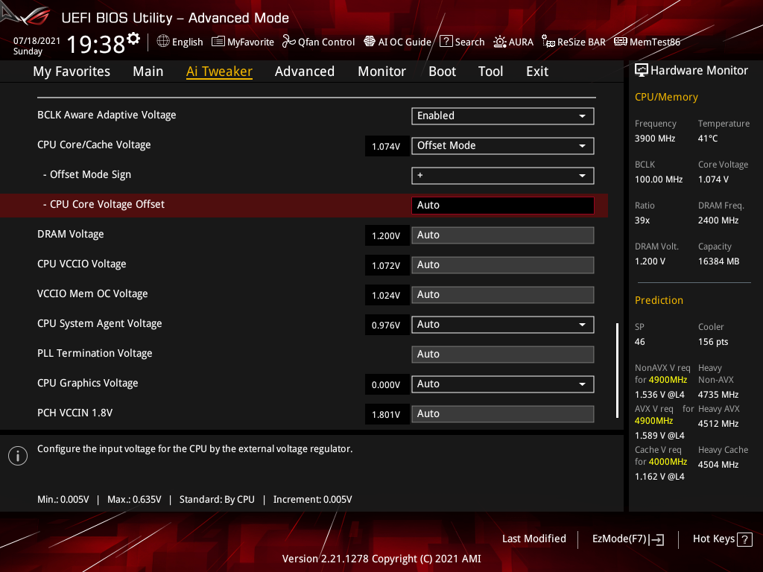Change CPU Core/Cache Voltage mode selection

502,146
